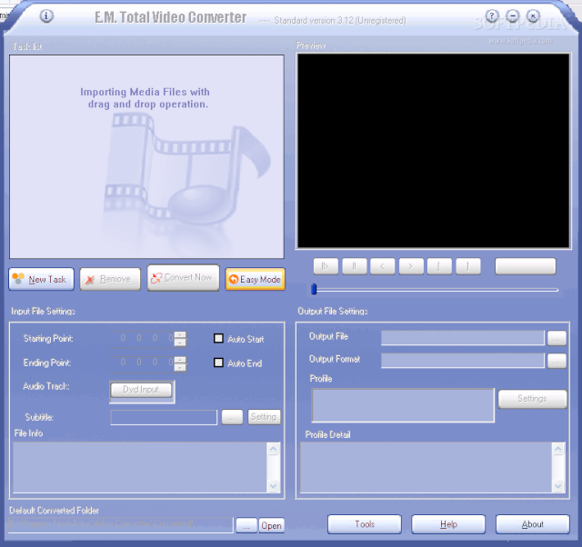Create a New Task
The height and width of the screenshot is (547, 582).
click(41, 279)
